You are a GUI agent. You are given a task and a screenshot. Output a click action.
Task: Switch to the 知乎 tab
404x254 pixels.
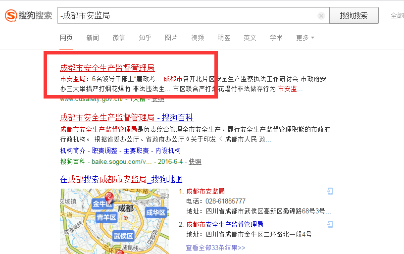coord(145,38)
